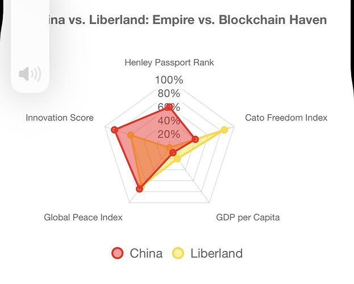
Task: Click the 80% scale label
Action: [169, 94]
